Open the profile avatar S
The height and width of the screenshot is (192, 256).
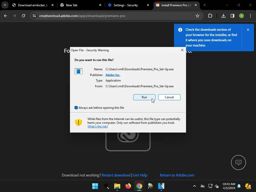pos(241,16)
